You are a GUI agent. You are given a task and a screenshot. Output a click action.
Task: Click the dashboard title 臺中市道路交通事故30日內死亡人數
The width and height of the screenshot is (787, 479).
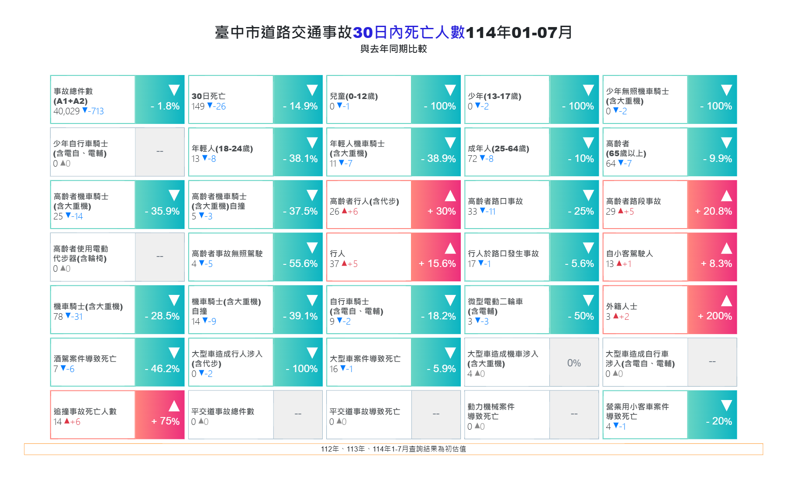[393, 32]
